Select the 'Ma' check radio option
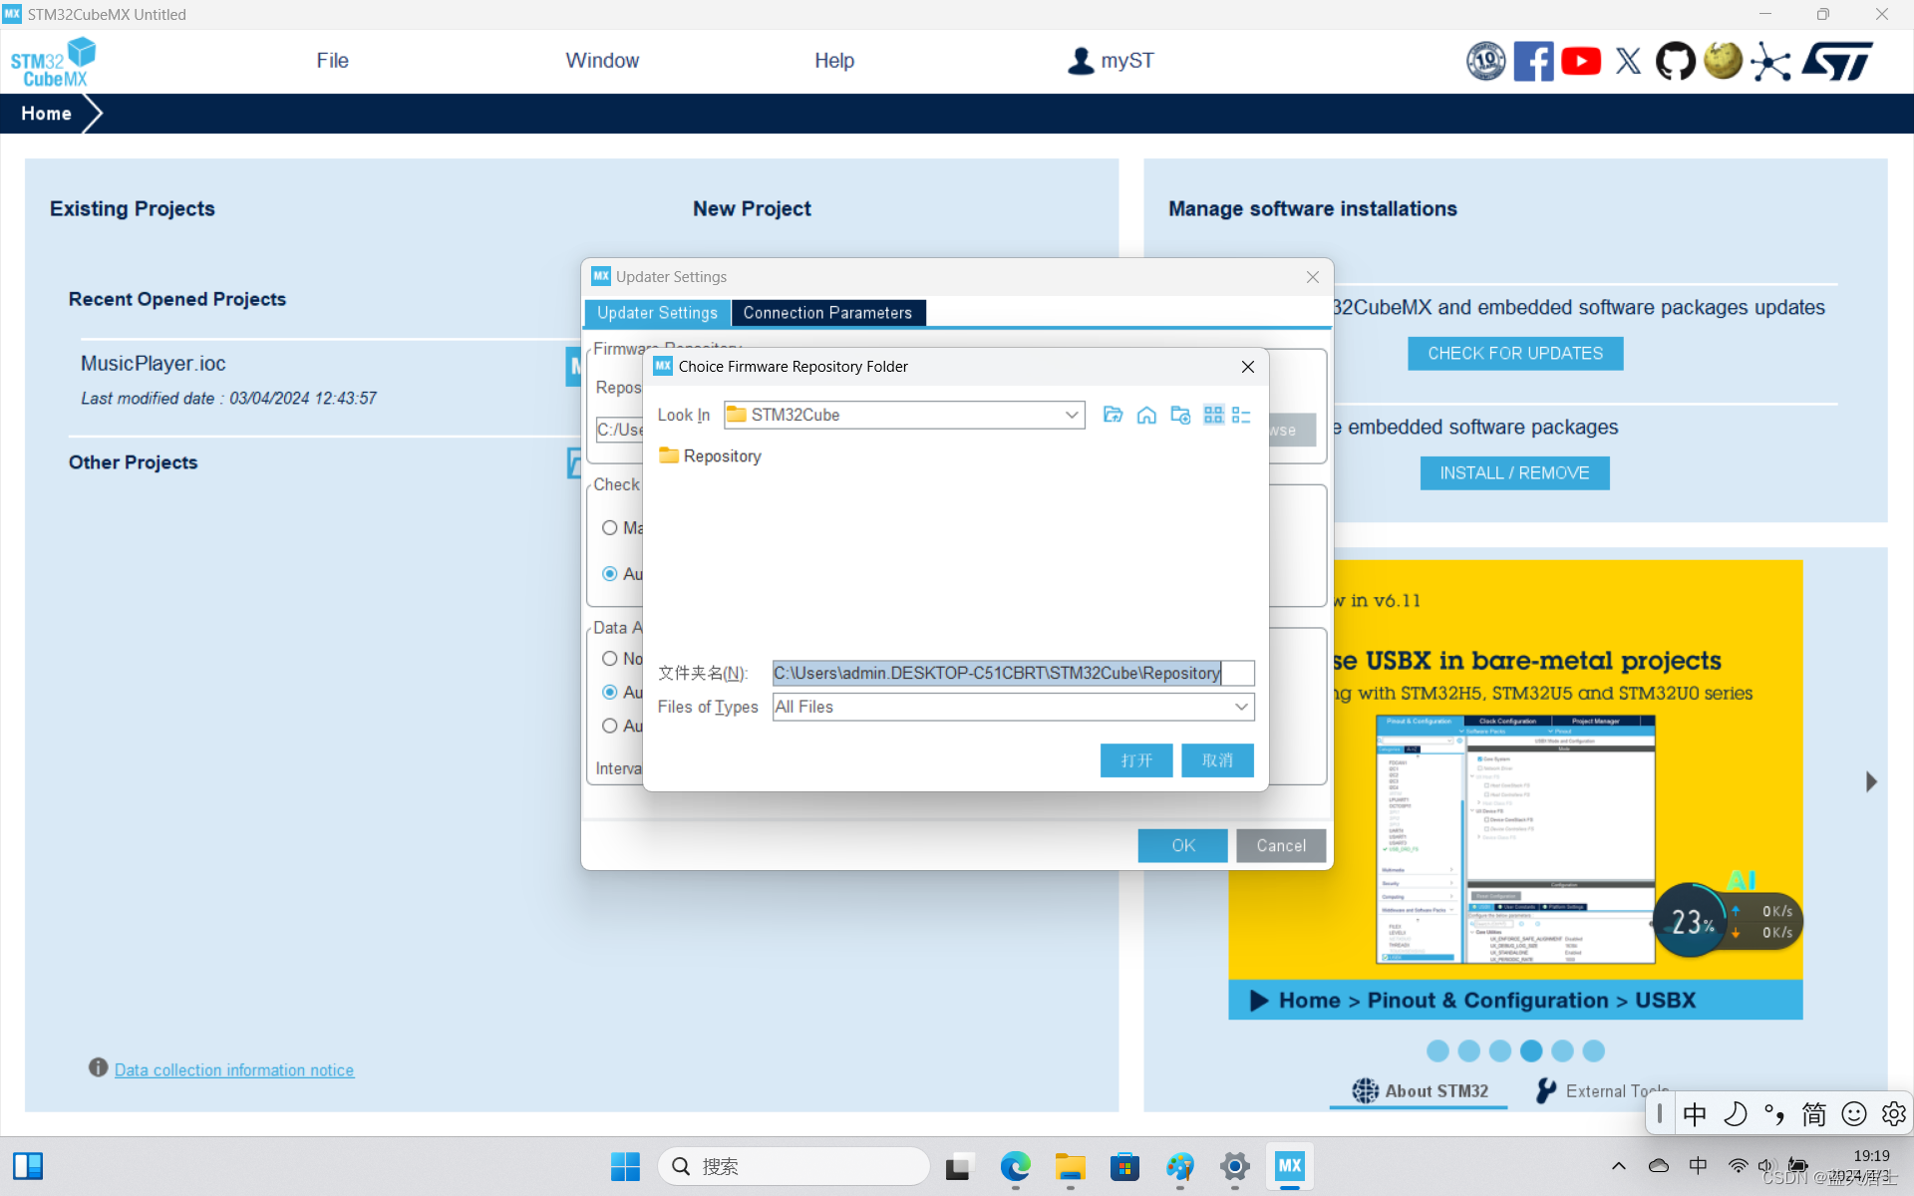The height and width of the screenshot is (1196, 1914). click(x=610, y=527)
